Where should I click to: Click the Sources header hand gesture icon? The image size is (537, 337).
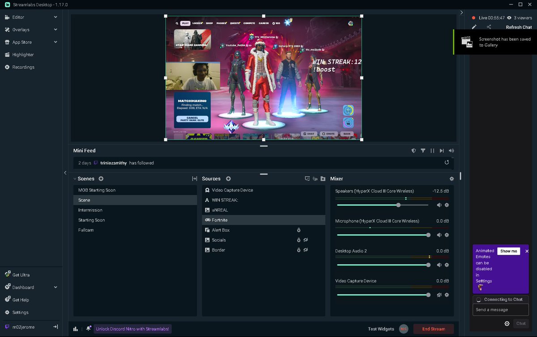[315, 179]
